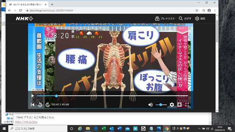The width and height of the screenshot is (235, 132).
Task: Open a new browser tab
Action: (x=52, y=4)
